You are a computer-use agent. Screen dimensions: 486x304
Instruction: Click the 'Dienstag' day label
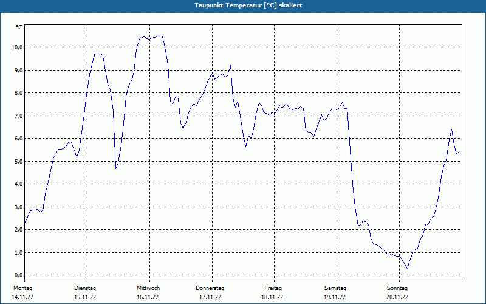pyautogui.click(x=85, y=288)
